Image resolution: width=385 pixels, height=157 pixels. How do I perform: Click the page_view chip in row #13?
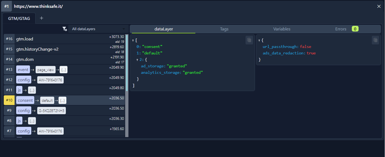point(45,70)
